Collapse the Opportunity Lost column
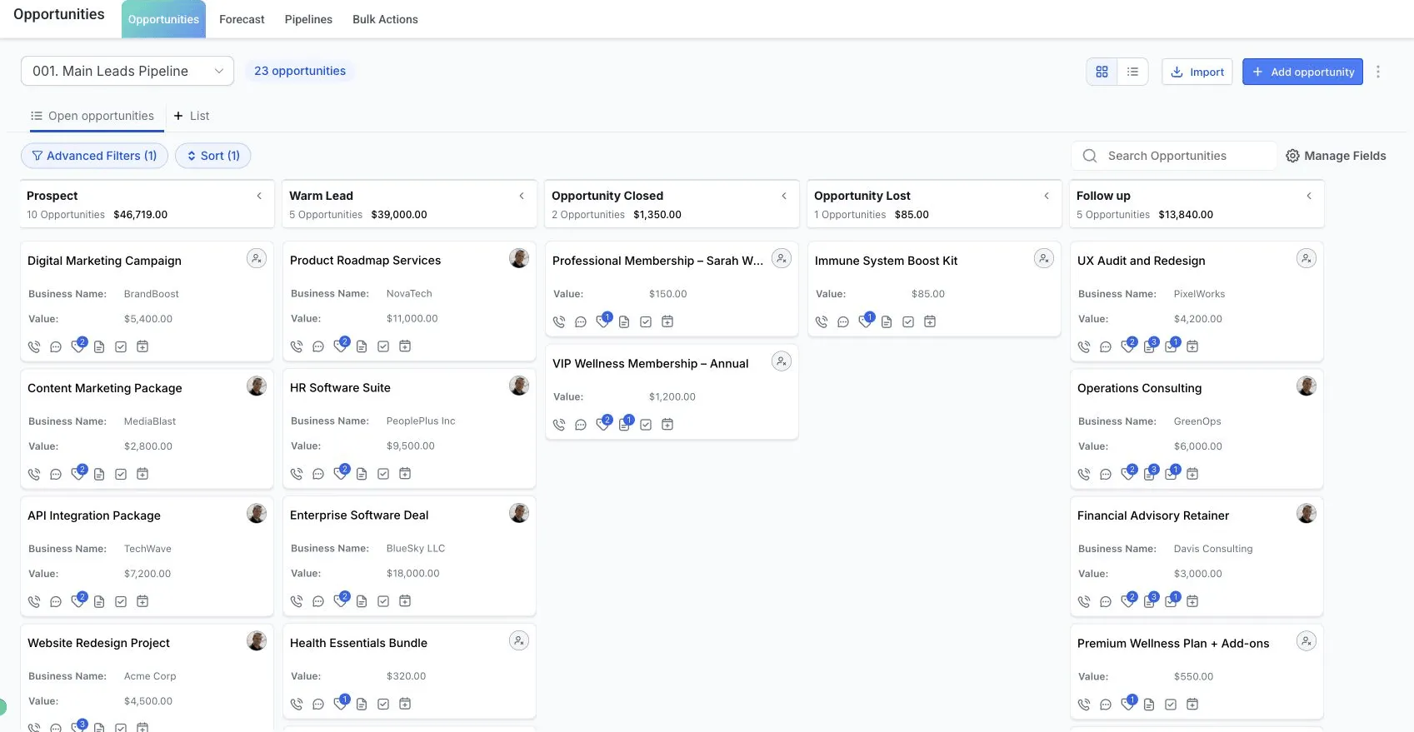 [1047, 196]
